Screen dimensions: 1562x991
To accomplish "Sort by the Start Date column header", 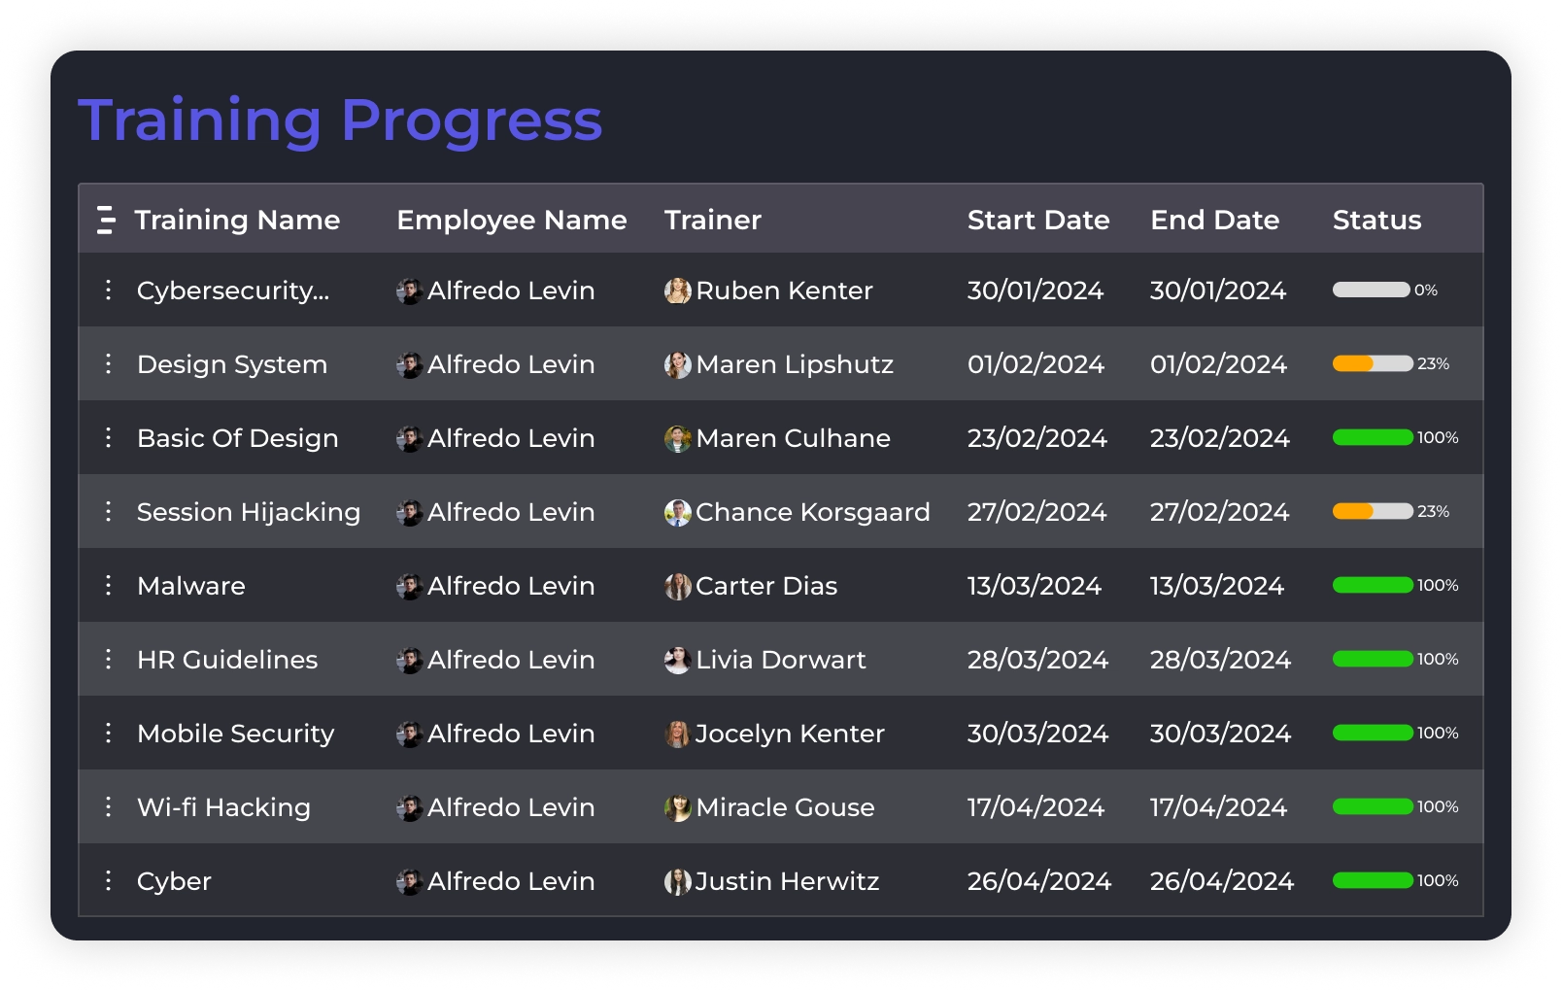I will [1037, 220].
